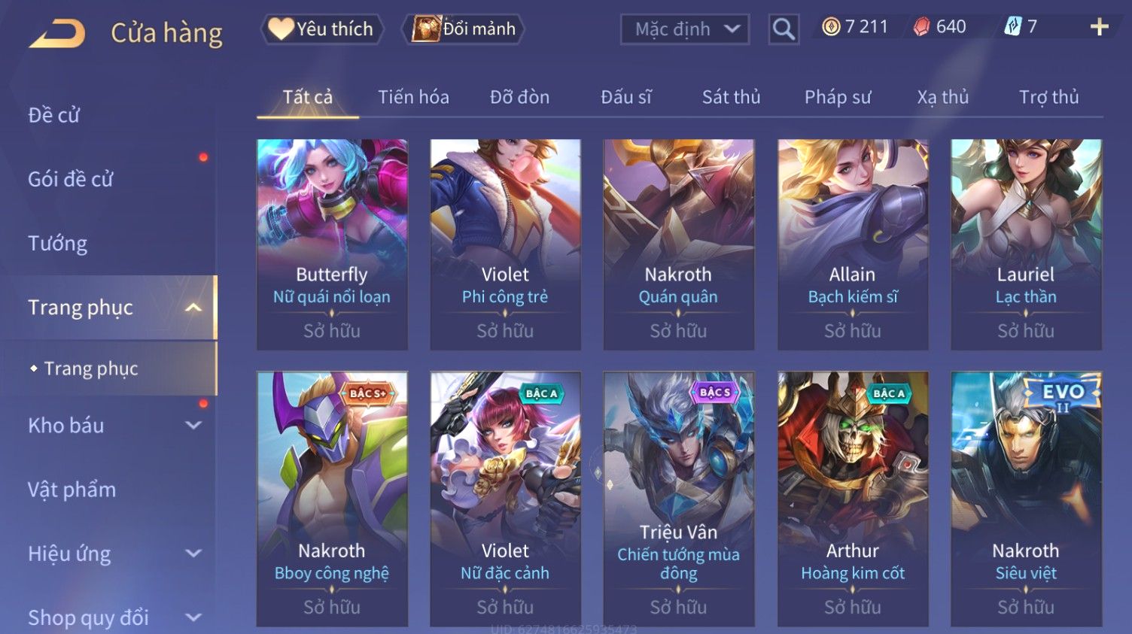The image size is (1132, 634).
Task: Click the golden back arrow icon
Action: 57,34
